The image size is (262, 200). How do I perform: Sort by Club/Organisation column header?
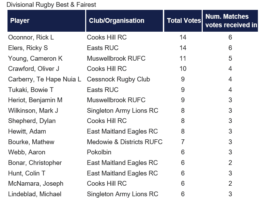pos(124,21)
